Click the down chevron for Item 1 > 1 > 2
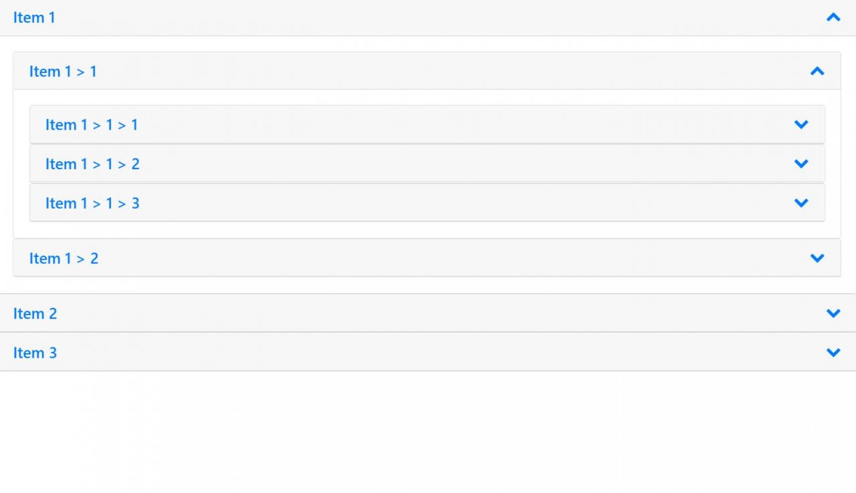This screenshot has height=493, width=856. click(801, 163)
